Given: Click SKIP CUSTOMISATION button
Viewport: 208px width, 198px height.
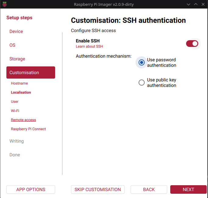Looking at the screenshot, I should click(x=98, y=189).
